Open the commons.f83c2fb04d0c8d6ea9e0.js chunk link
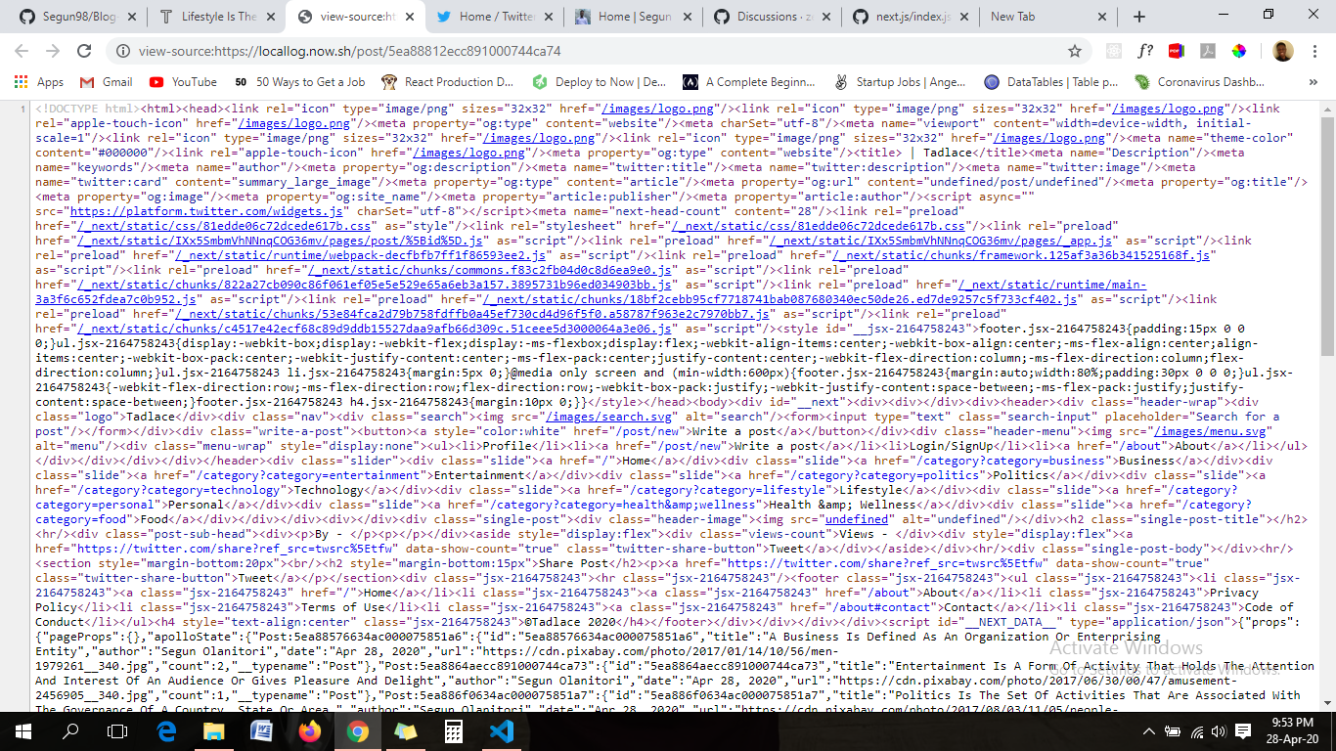The width and height of the screenshot is (1336, 751). [x=490, y=269]
